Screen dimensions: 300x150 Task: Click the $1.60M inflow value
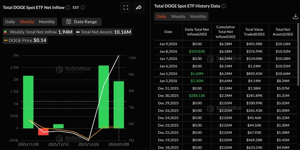pos(197,73)
